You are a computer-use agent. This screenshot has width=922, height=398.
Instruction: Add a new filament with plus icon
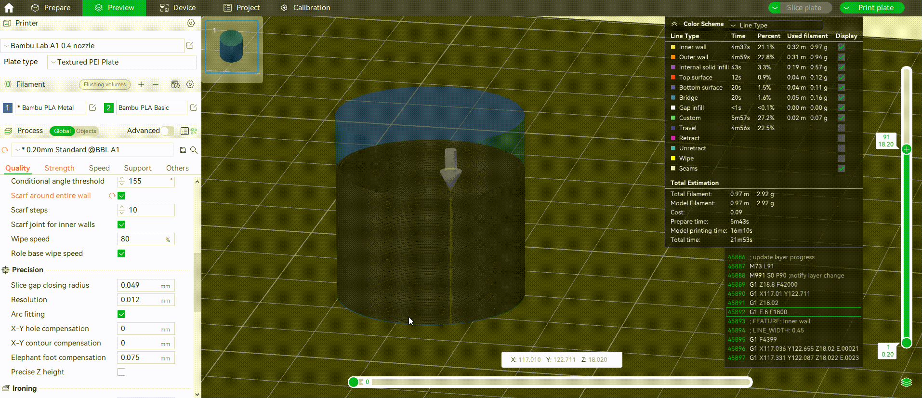(x=141, y=84)
